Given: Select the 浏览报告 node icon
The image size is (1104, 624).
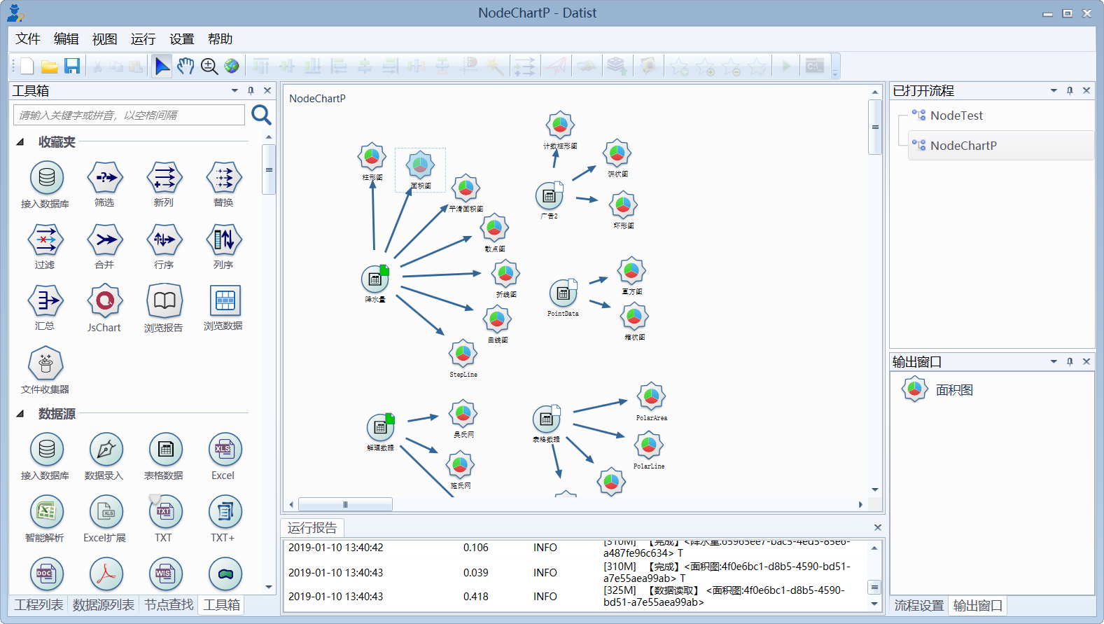Looking at the screenshot, I should pyautogui.click(x=165, y=301).
